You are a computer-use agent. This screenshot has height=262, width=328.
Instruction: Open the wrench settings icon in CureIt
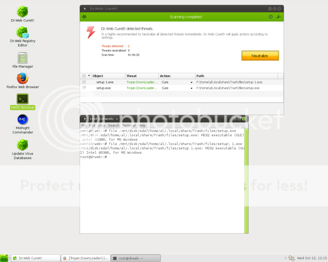click(278, 17)
